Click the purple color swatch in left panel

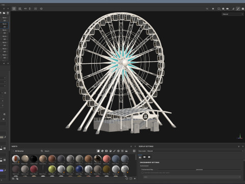pos(2,170)
